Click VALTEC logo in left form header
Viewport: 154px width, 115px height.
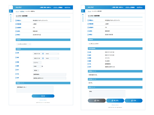(19, 7)
